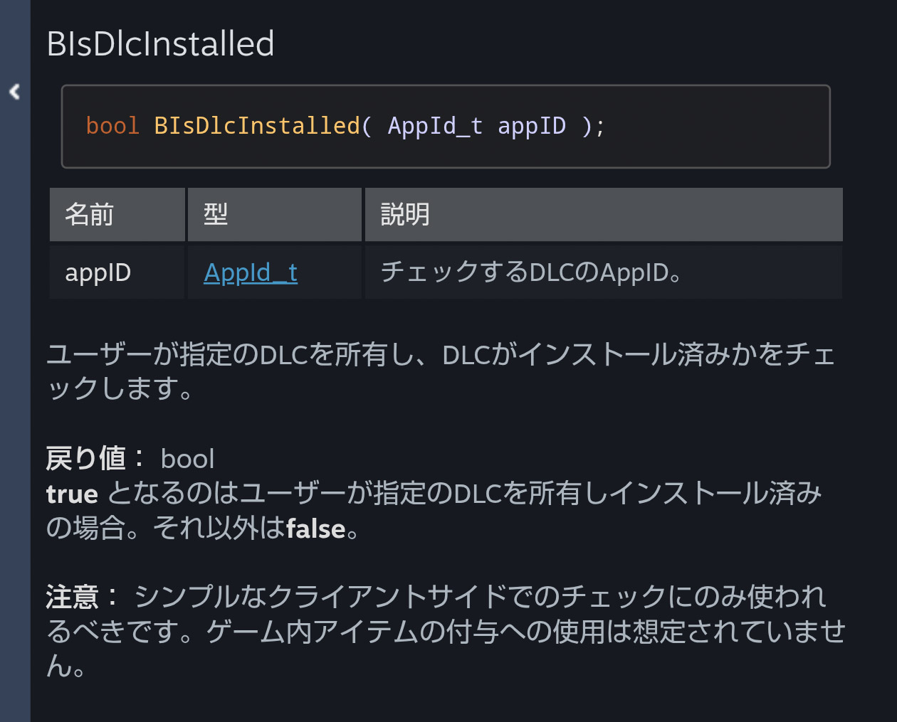
Task: Click the note text starting with シンプルな
Action: (479, 597)
